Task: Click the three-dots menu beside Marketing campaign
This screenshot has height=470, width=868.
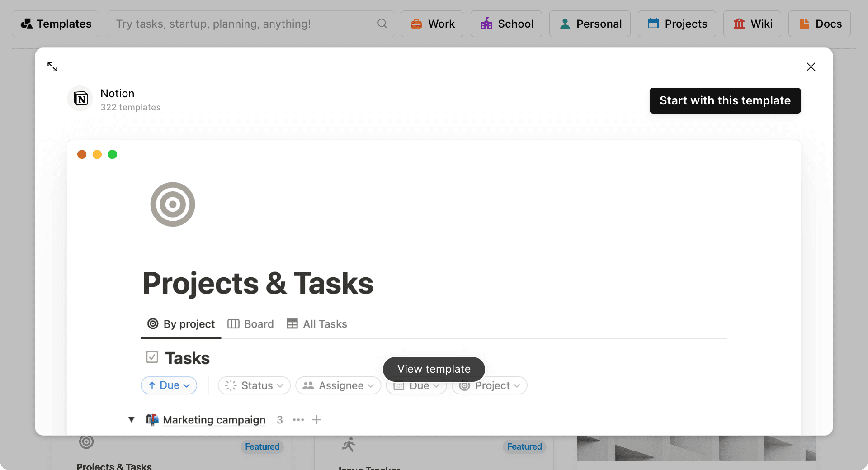Action: (298, 420)
